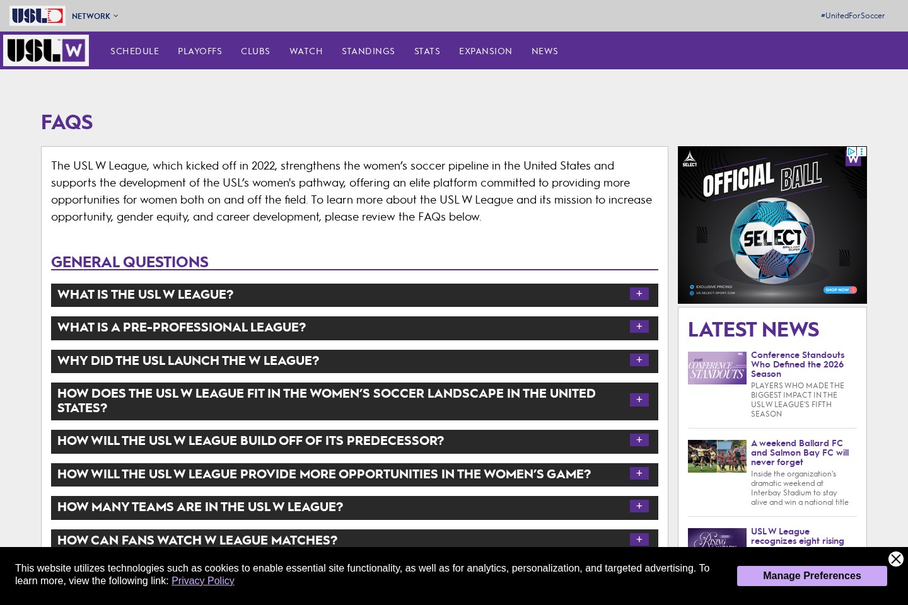Expand plus for women's soccer landscape question
Screen dimensions: 908x605
(639, 400)
